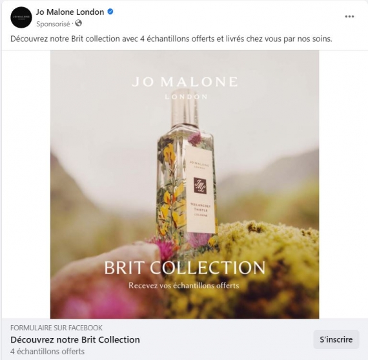Click the S'inscrire button
Screen dimensions: 368x360
pyautogui.click(x=336, y=339)
